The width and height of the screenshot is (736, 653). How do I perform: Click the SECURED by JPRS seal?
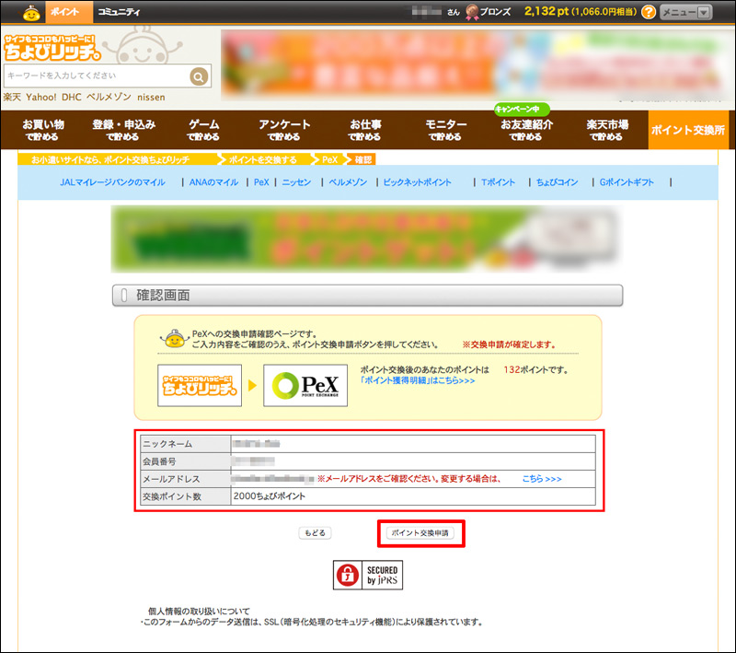tap(368, 575)
